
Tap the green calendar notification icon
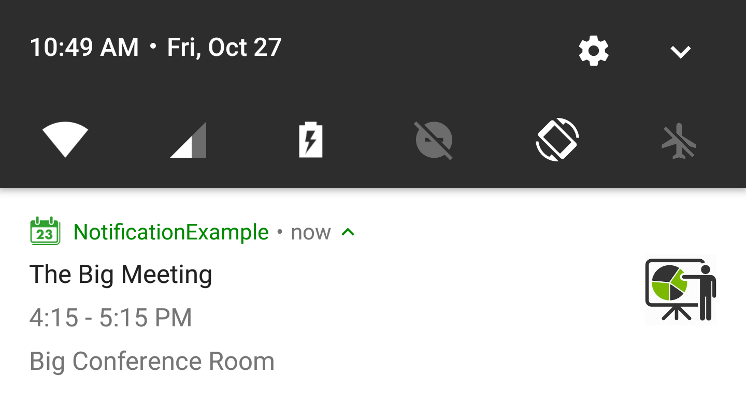(x=46, y=231)
